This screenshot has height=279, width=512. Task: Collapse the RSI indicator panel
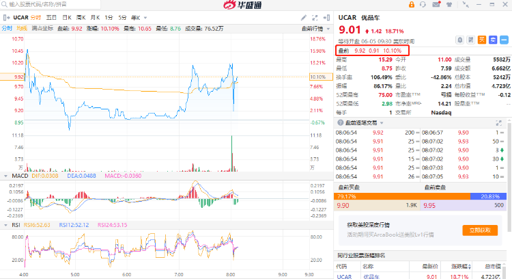5,225
